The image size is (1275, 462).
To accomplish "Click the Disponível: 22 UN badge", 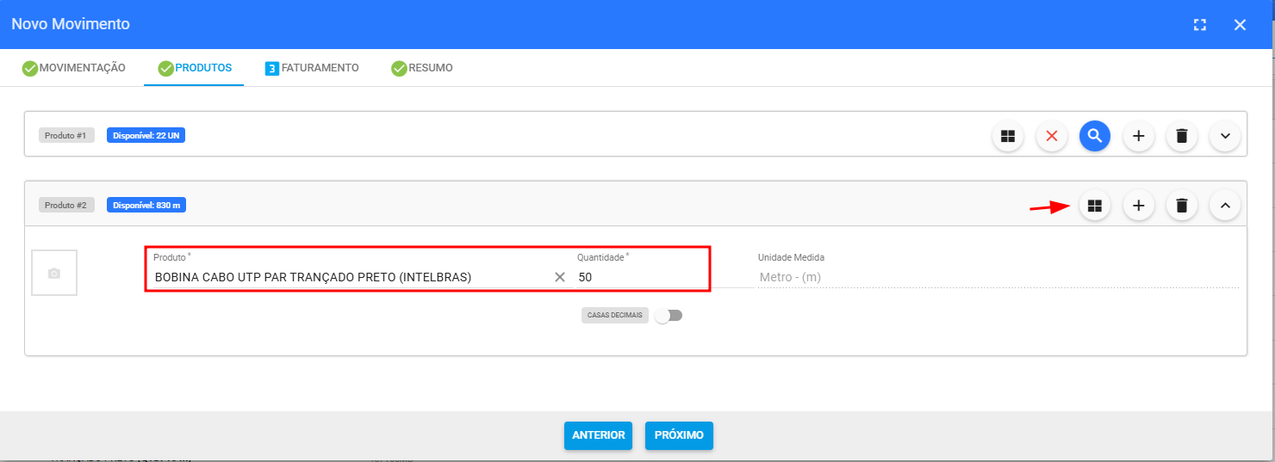I will pos(146,136).
